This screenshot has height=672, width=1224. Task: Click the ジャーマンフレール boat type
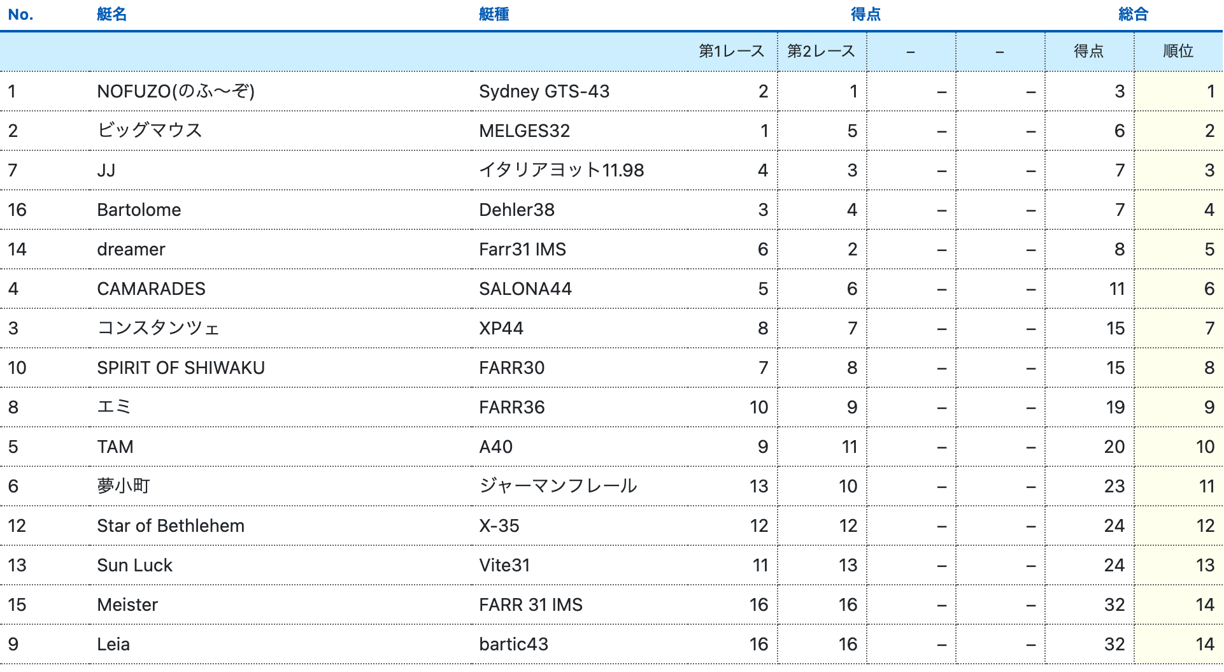(x=558, y=486)
